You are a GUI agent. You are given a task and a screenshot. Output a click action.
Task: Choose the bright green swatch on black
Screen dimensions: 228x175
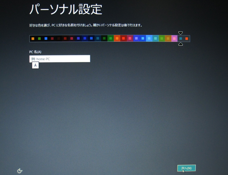pyautogui.click(x=39, y=38)
